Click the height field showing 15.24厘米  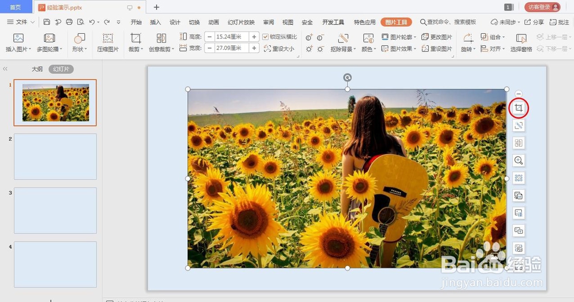(231, 37)
